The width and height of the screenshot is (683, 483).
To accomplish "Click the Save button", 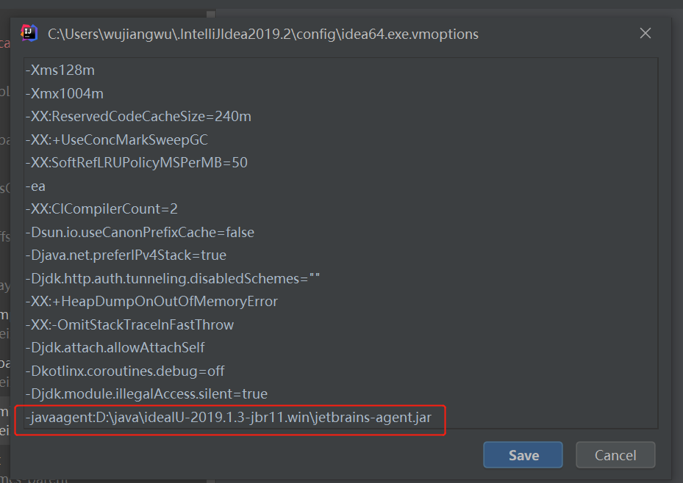I will click(523, 455).
